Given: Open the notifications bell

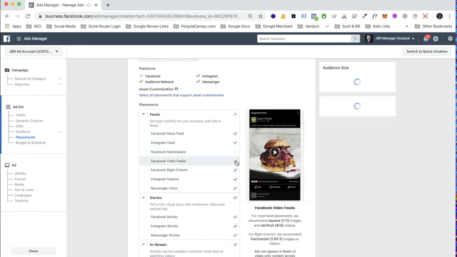Looking at the screenshot, I should [426, 39].
